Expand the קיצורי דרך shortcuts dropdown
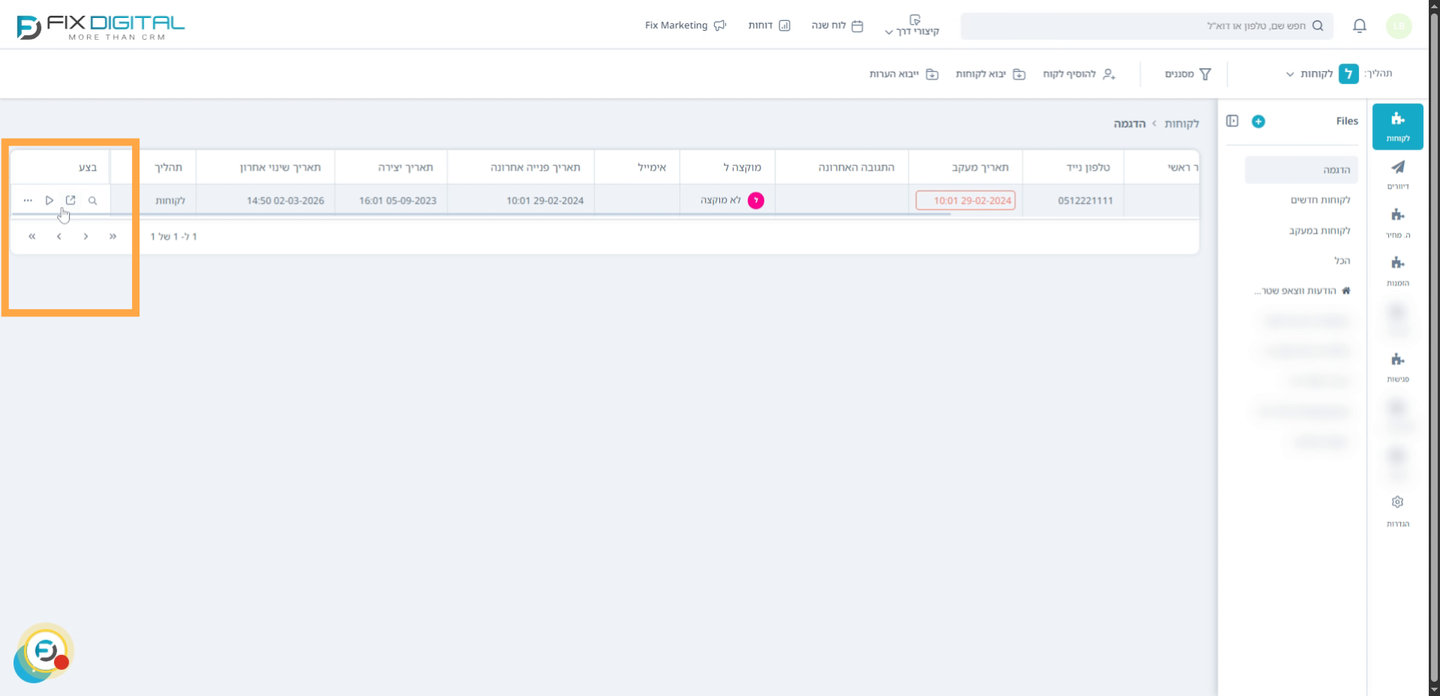This screenshot has width=1440, height=696. tap(912, 26)
